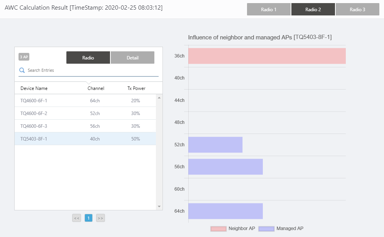Screen dimensions: 384x237
Task: Toggle Neighbor AP legend entry
Action: pos(233,229)
